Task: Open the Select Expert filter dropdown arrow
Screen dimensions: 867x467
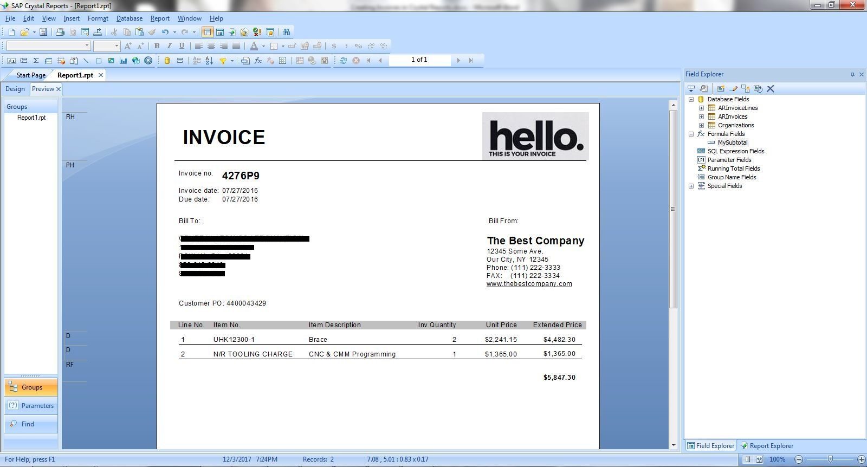Action: [x=232, y=61]
